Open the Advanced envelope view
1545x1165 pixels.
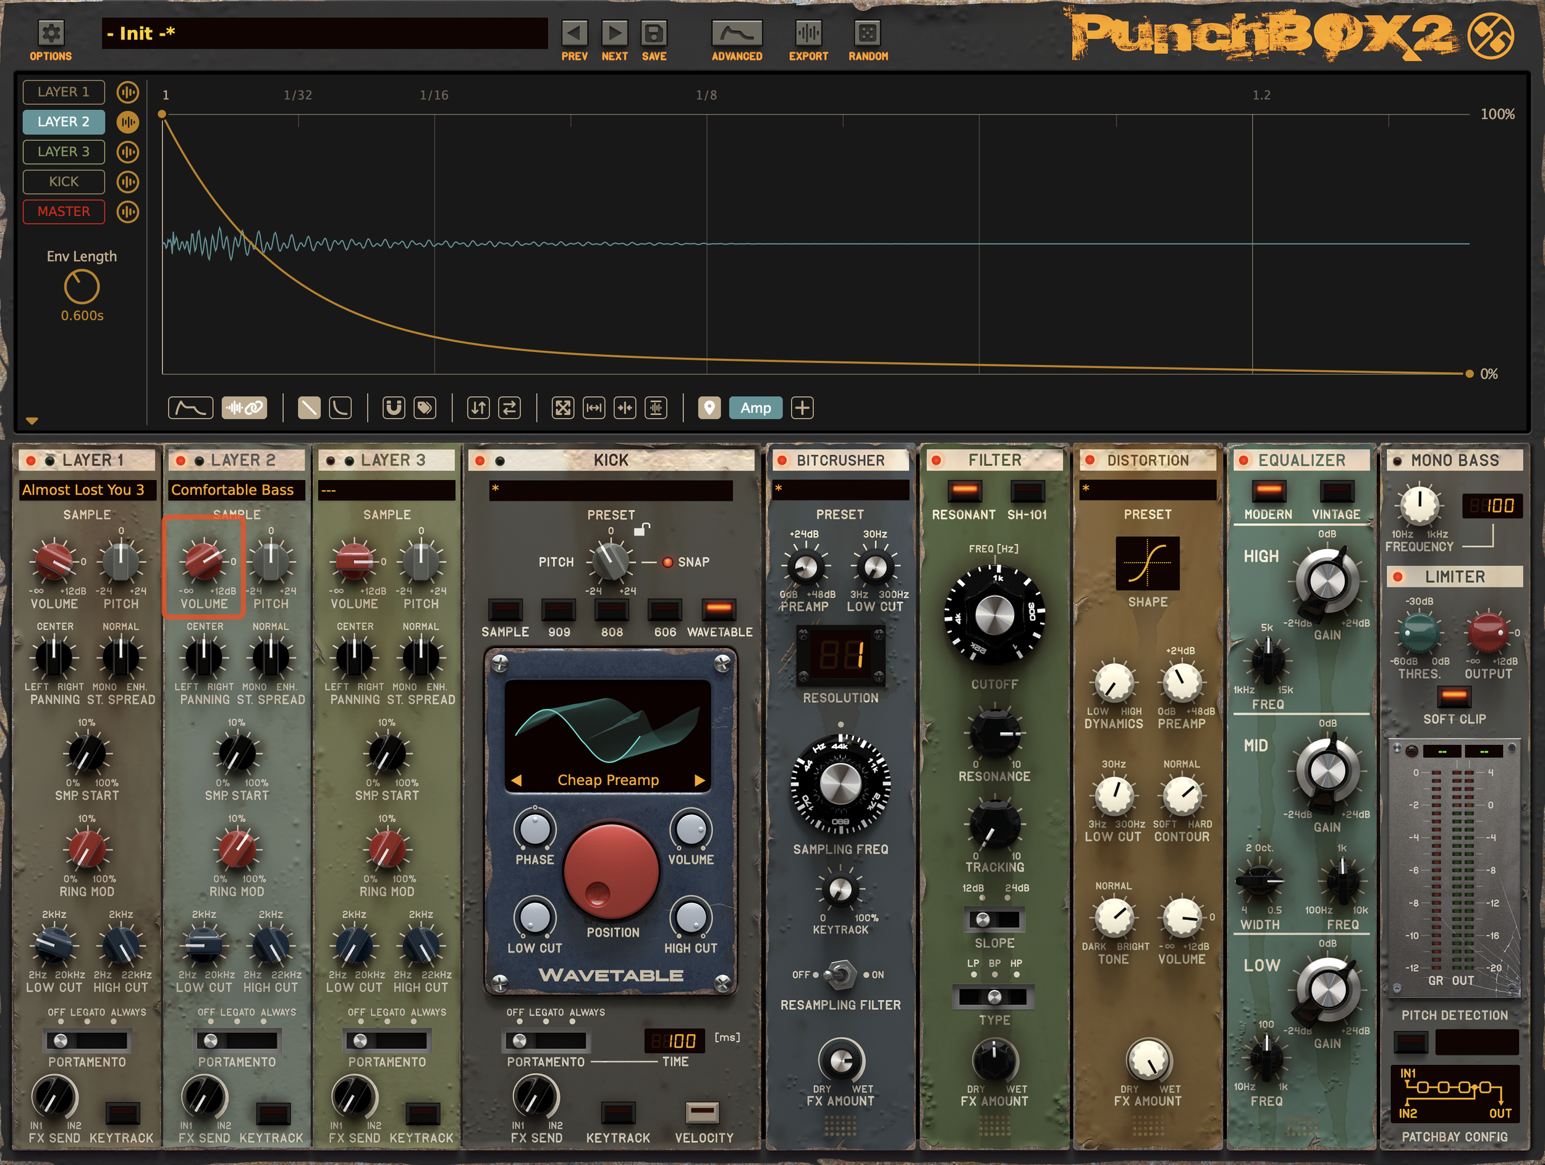pyautogui.click(x=737, y=33)
